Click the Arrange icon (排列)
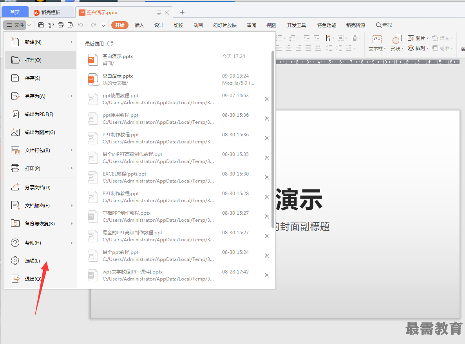The height and width of the screenshot is (344, 465). coord(418,48)
